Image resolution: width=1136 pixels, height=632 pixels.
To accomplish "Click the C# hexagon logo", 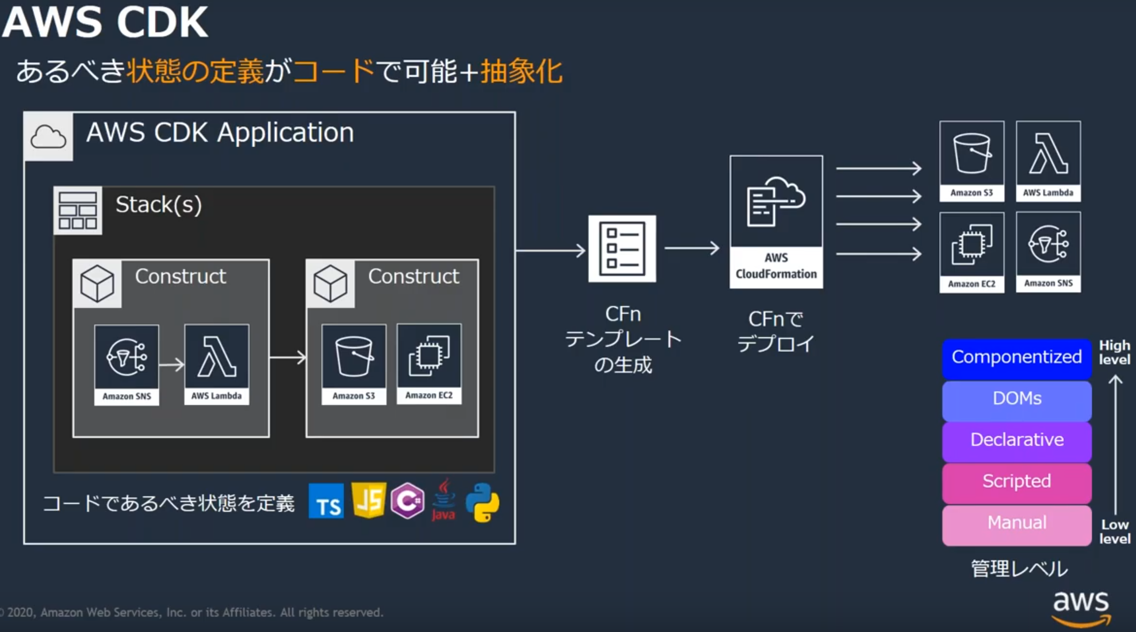I will click(408, 501).
